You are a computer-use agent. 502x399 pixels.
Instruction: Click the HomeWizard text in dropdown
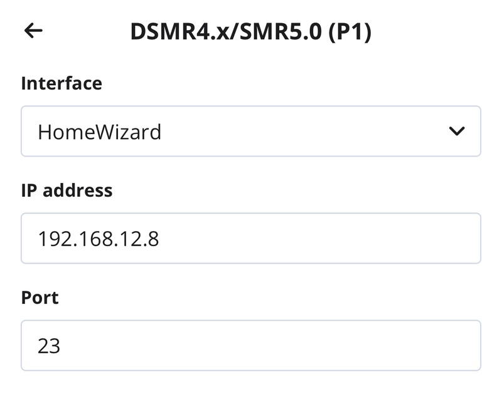pyautogui.click(x=99, y=132)
